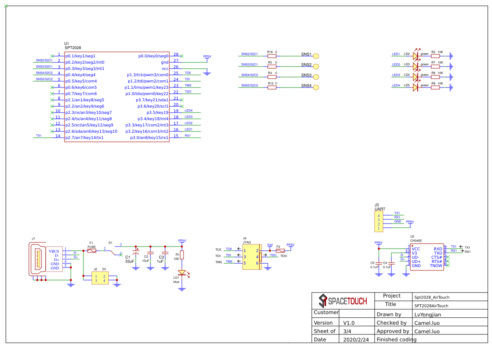
Task: Click the project name Spt2028_AirTouch
Action: (432, 297)
